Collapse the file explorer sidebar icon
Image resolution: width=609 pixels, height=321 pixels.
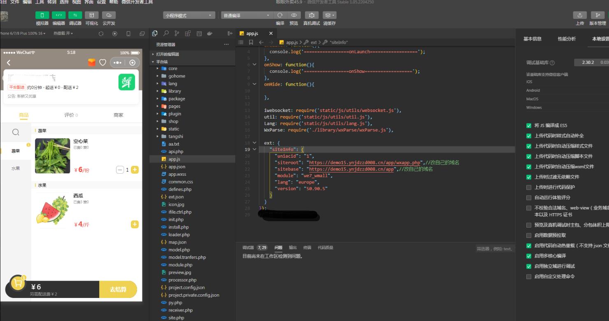coord(230,33)
